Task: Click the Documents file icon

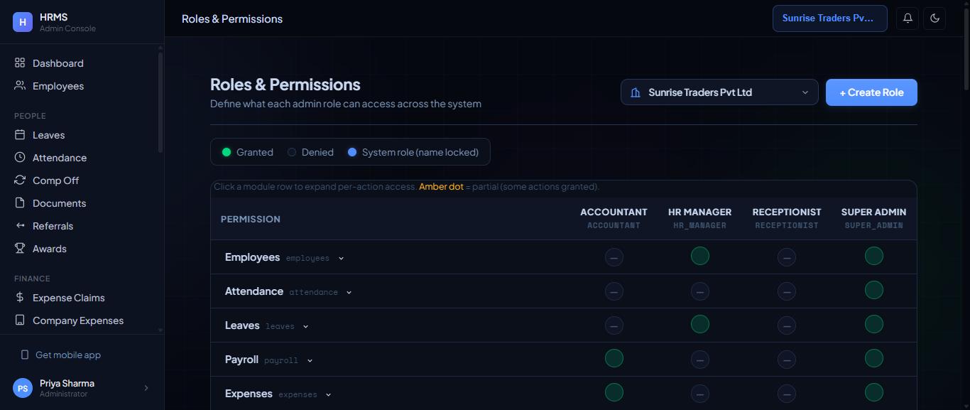Action: pyautogui.click(x=20, y=203)
